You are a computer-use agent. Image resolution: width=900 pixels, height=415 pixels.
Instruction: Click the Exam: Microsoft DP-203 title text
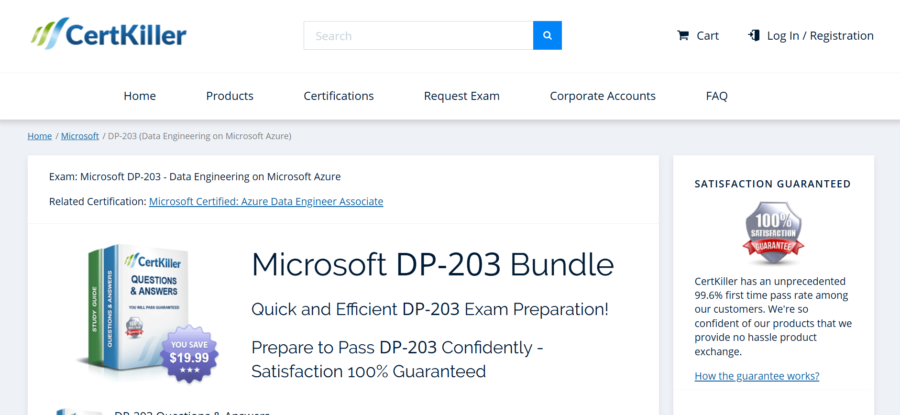point(195,177)
